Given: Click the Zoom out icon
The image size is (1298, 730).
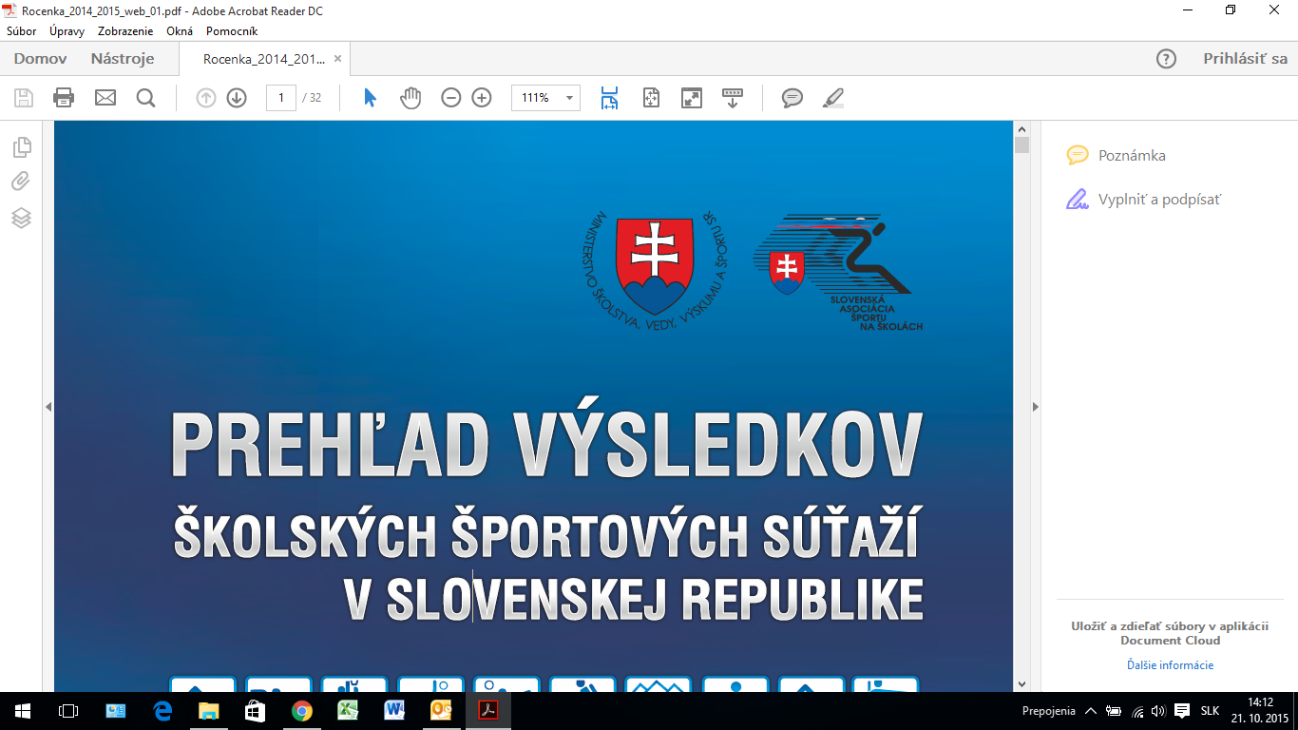Looking at the screenshot, I should point(450,97).
